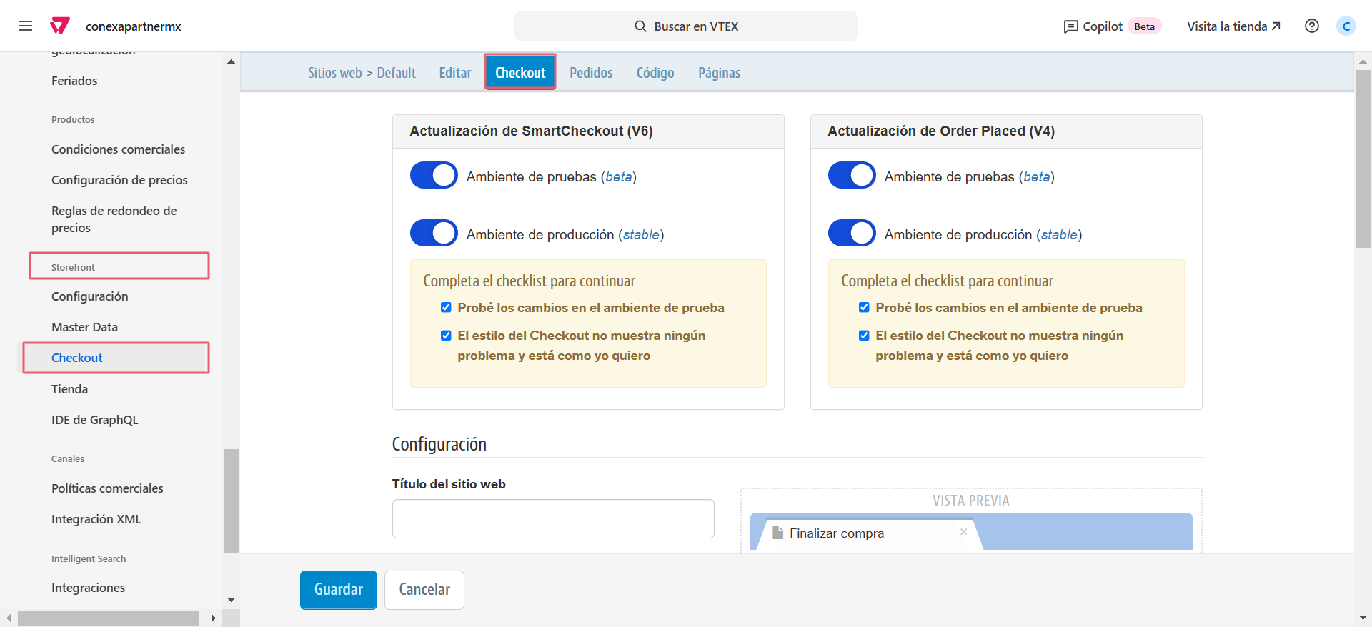
Task: Open the user profile avatar
Action: 1346,26
